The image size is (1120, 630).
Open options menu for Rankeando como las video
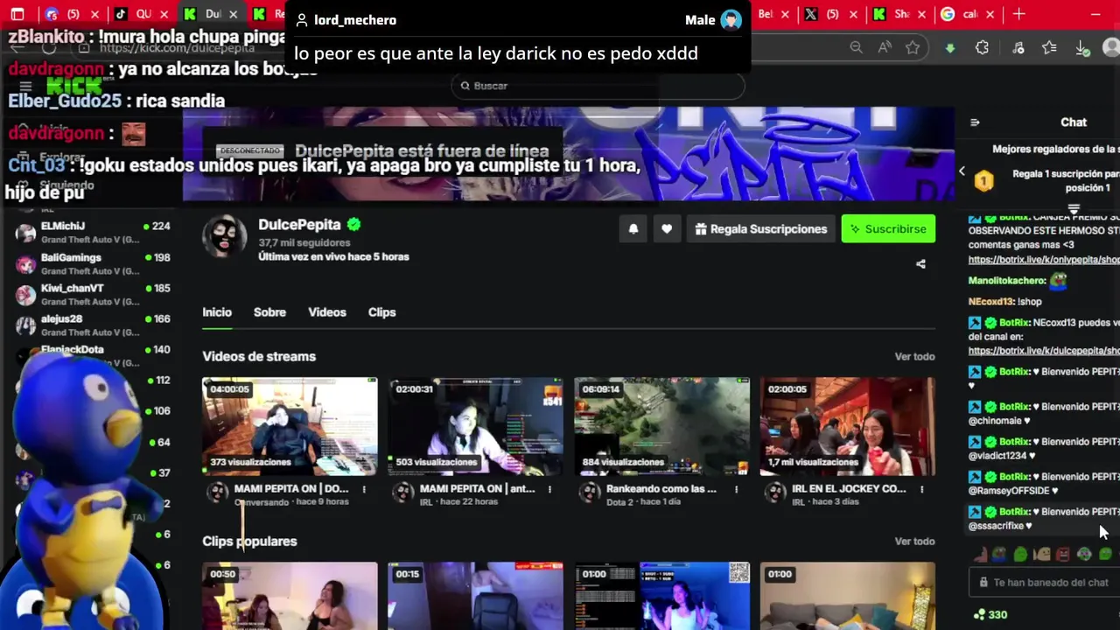point(736,489)
